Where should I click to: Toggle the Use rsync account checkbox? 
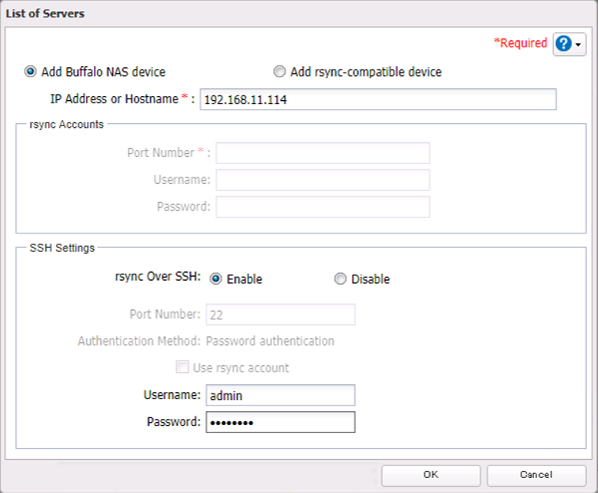(x=182, y=368)
